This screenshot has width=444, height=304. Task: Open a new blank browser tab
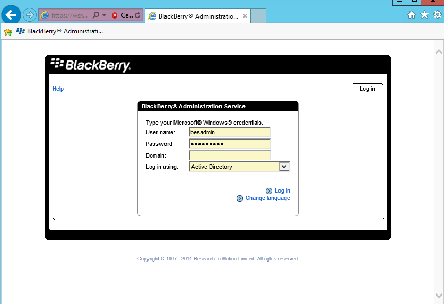[x=258, y=16]
